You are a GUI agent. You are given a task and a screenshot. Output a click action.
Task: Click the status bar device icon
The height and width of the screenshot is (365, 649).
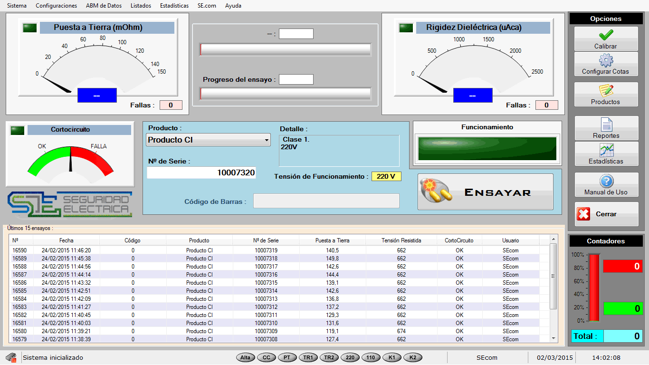11,357
